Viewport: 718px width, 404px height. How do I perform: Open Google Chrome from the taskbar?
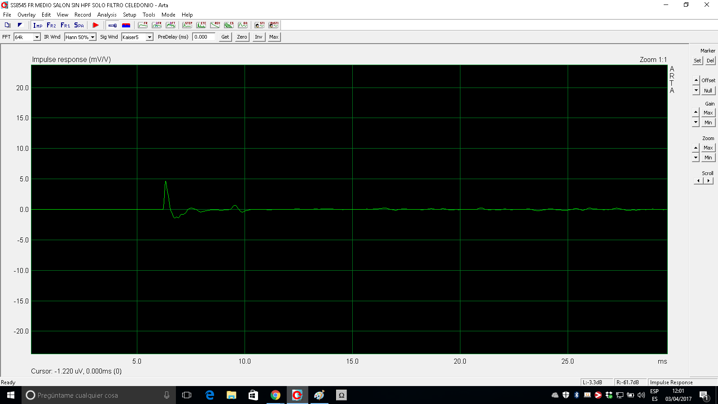275,395
